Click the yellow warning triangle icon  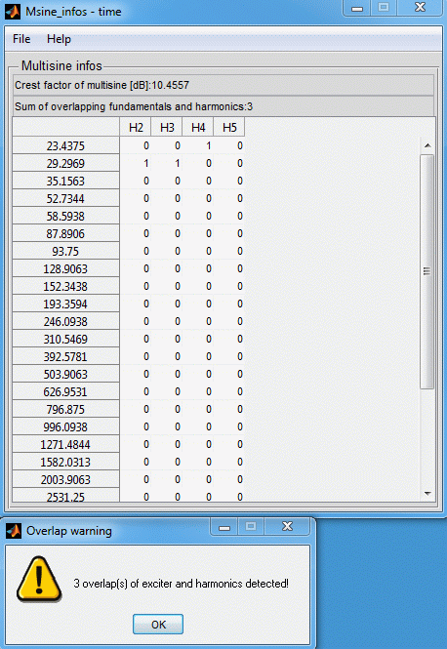[39, 579]
